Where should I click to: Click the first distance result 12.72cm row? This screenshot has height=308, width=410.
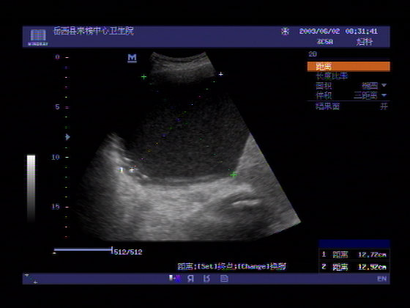point(354,254)
